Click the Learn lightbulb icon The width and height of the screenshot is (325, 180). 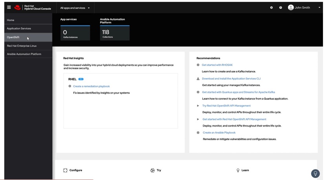(238, 171)
